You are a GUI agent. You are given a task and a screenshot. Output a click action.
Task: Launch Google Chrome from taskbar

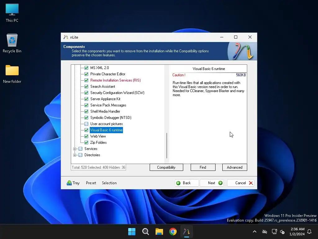coord(173,232)
